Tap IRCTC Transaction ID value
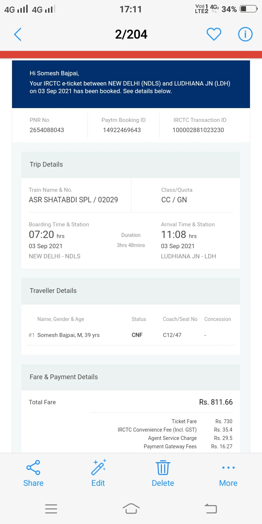Viewport: 262px width, 524px height. pos(198,130)
